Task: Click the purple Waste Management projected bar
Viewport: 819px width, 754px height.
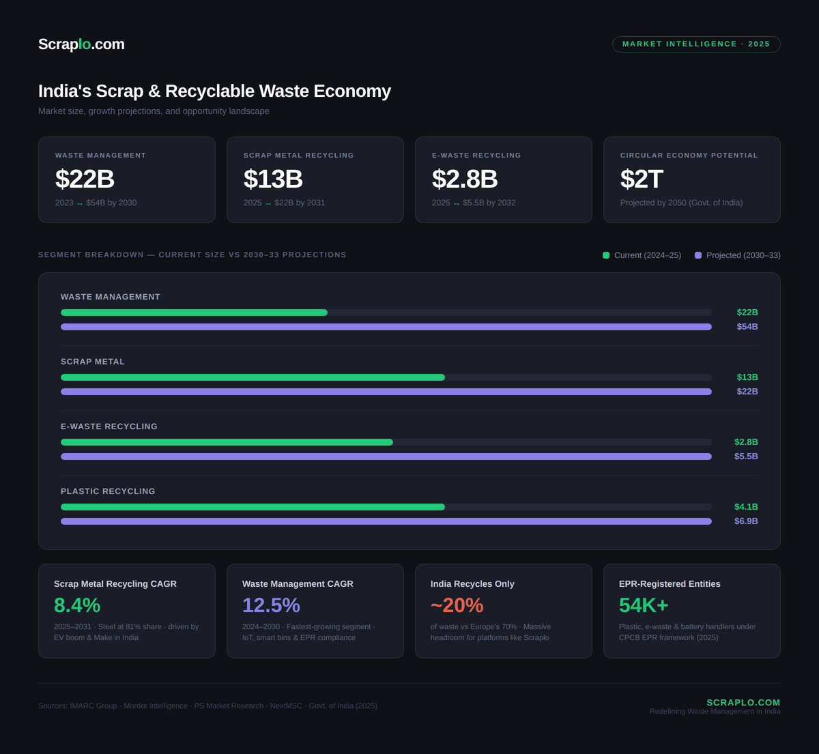Action: [x=386, y=327]
